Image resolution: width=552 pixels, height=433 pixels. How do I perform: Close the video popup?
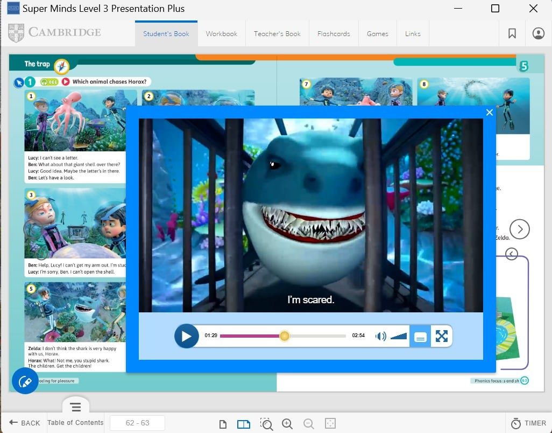490,113
